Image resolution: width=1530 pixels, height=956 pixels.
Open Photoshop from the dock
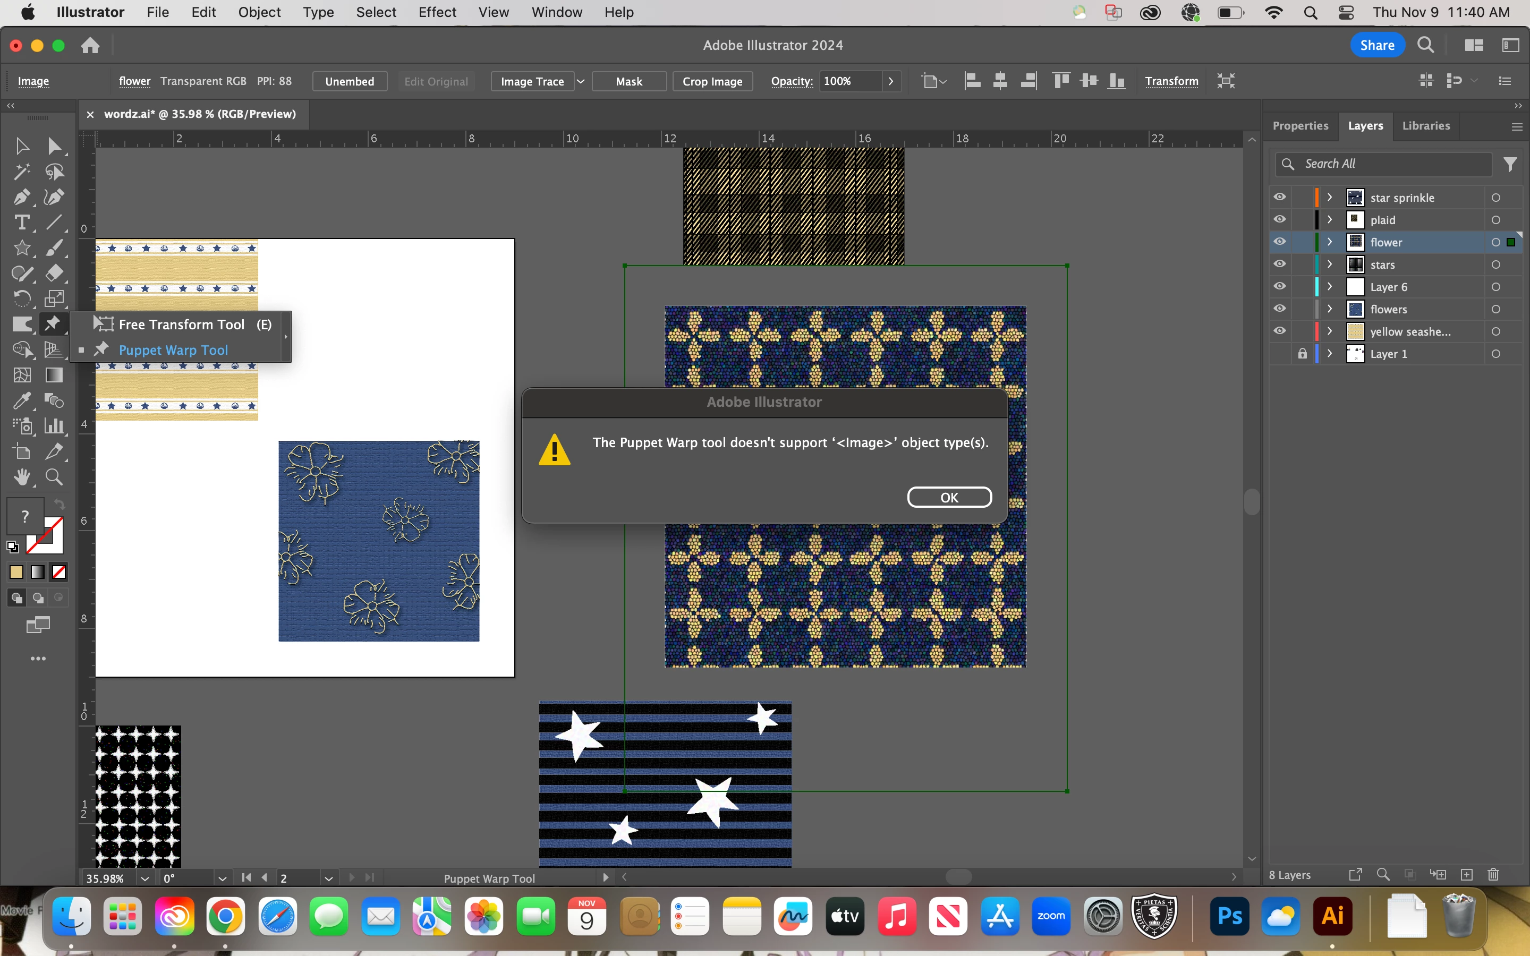(x=1230, y=916)
